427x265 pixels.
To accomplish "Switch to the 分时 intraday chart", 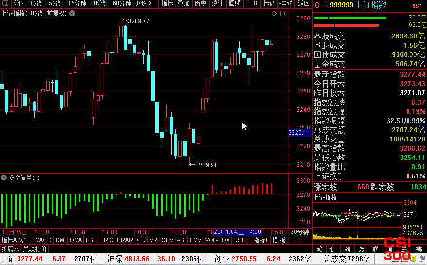I will [19, 3].
